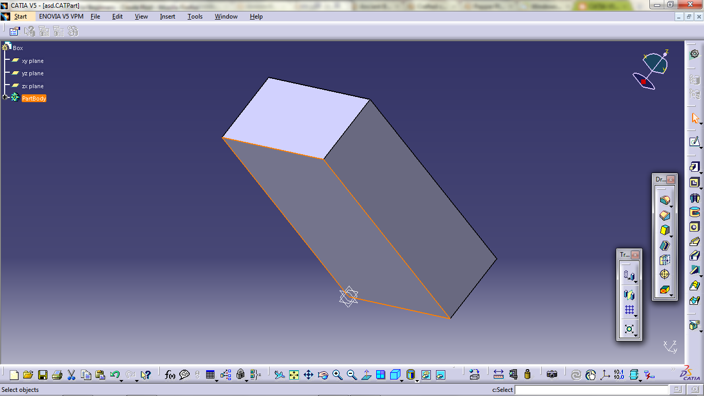Click the f(x) Formula icon
704x396 pixels.
[x=170, y=375]
